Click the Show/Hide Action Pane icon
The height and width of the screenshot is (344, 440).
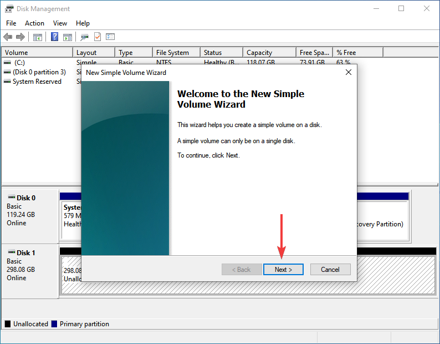coord(68,37)
